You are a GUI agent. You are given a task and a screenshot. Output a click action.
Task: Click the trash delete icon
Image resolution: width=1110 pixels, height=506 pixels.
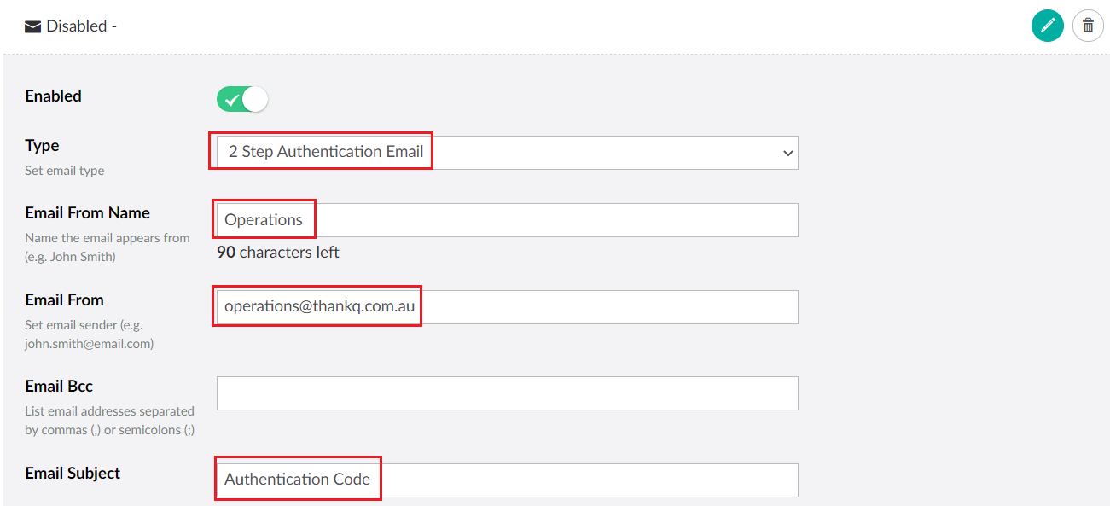click(x=1088, y=26)
